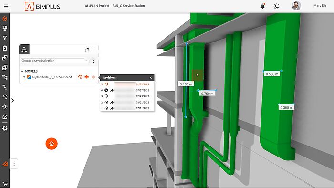334x188 pixels.
Task: Click the orange home view button
Action: 52,144
